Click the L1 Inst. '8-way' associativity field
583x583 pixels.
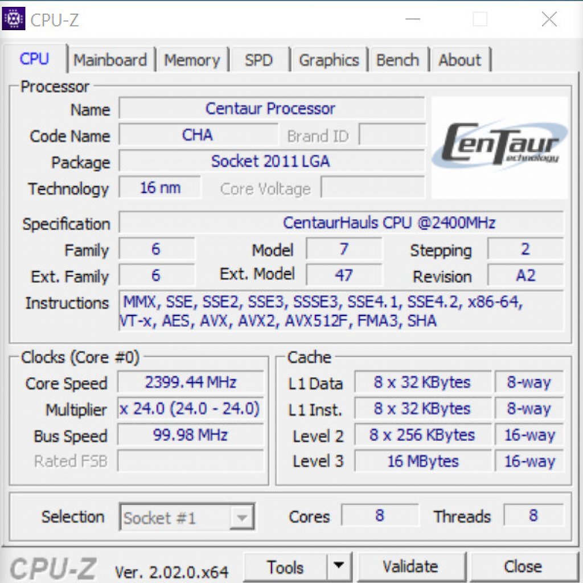(529, 408)
